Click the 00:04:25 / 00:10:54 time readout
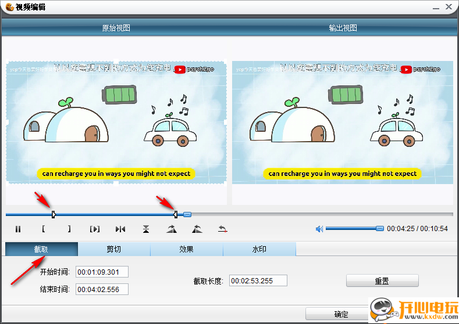The height and width of the screenshot is (324, 459). tap(417, 229)
